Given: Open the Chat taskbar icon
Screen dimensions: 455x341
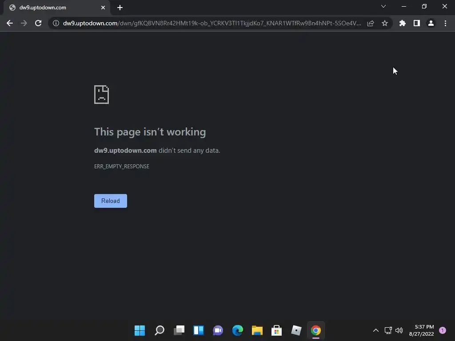Looking at the screenshot, I should [218, 330].
